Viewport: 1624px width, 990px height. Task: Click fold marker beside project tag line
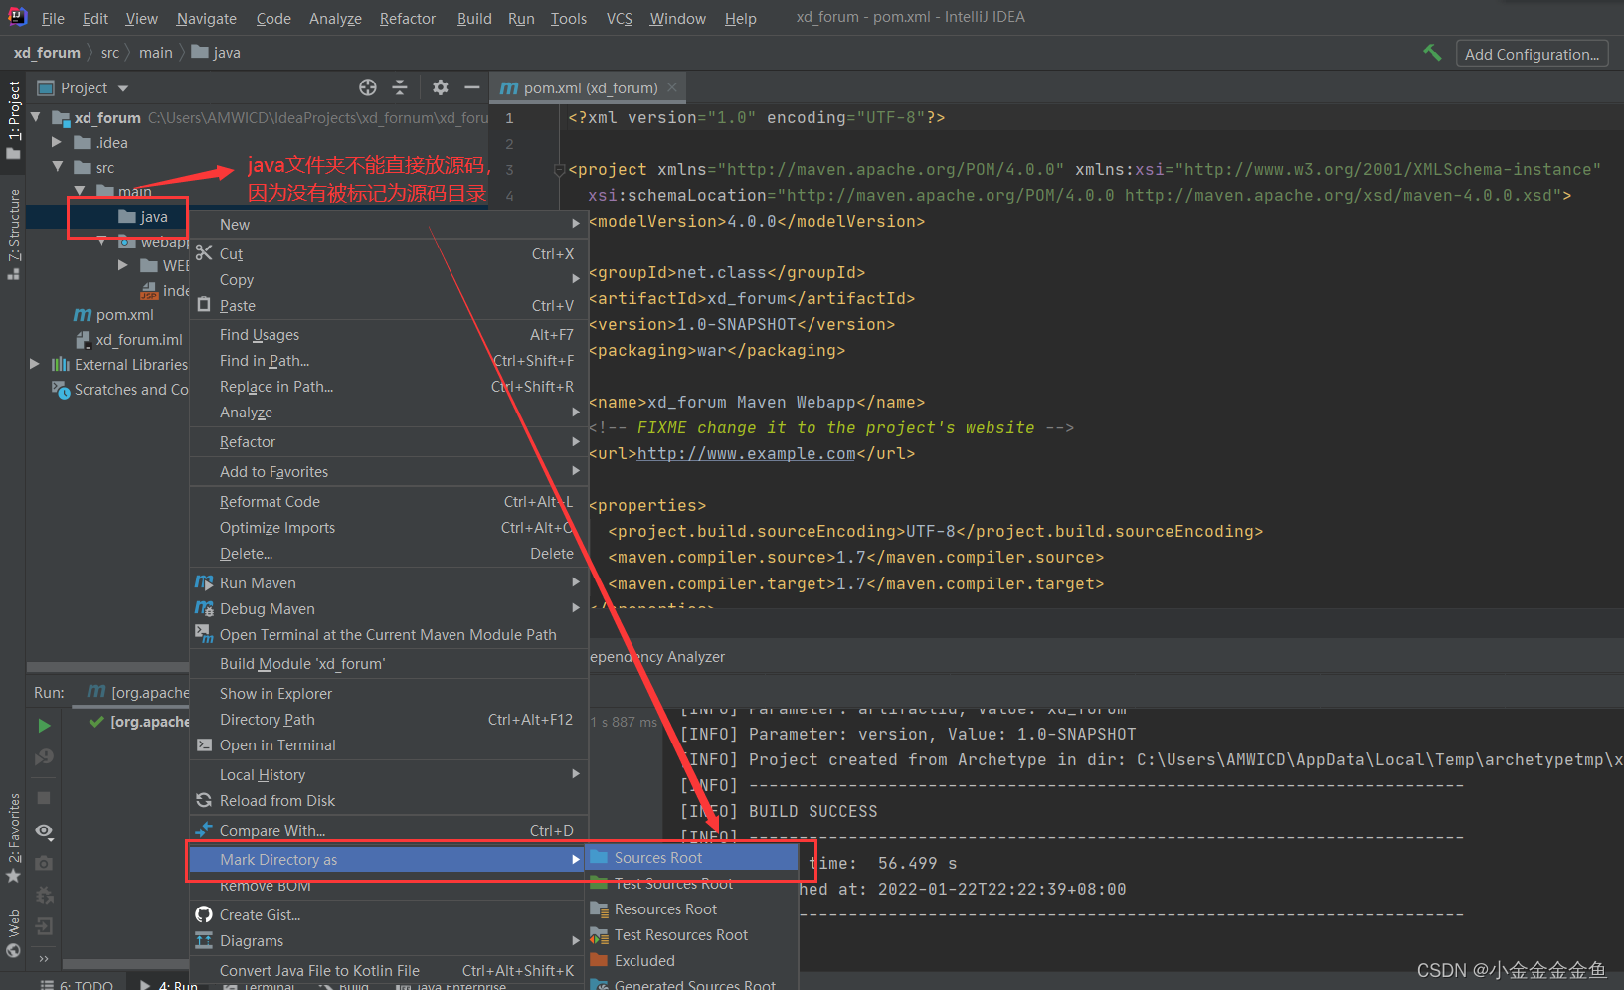[559, 169]
